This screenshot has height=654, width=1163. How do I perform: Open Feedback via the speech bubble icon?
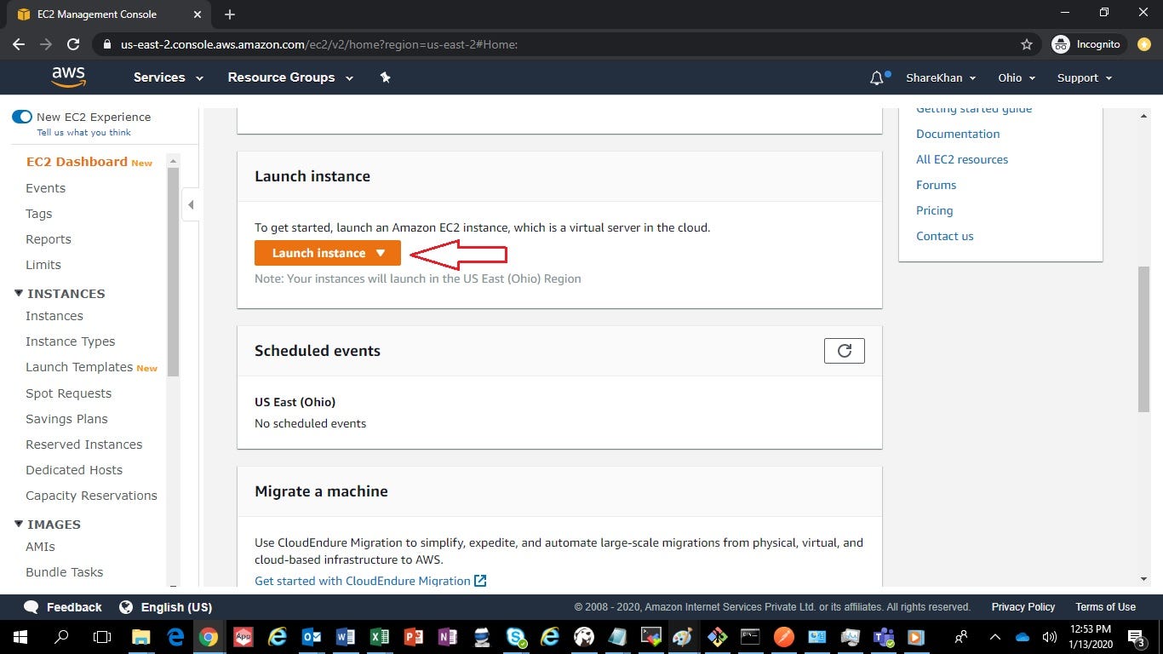point(32,607)
